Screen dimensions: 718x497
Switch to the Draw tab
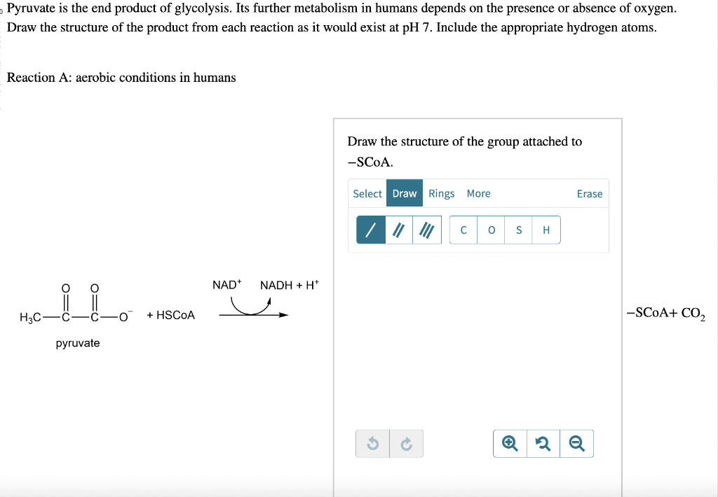(x=404, y=193)
